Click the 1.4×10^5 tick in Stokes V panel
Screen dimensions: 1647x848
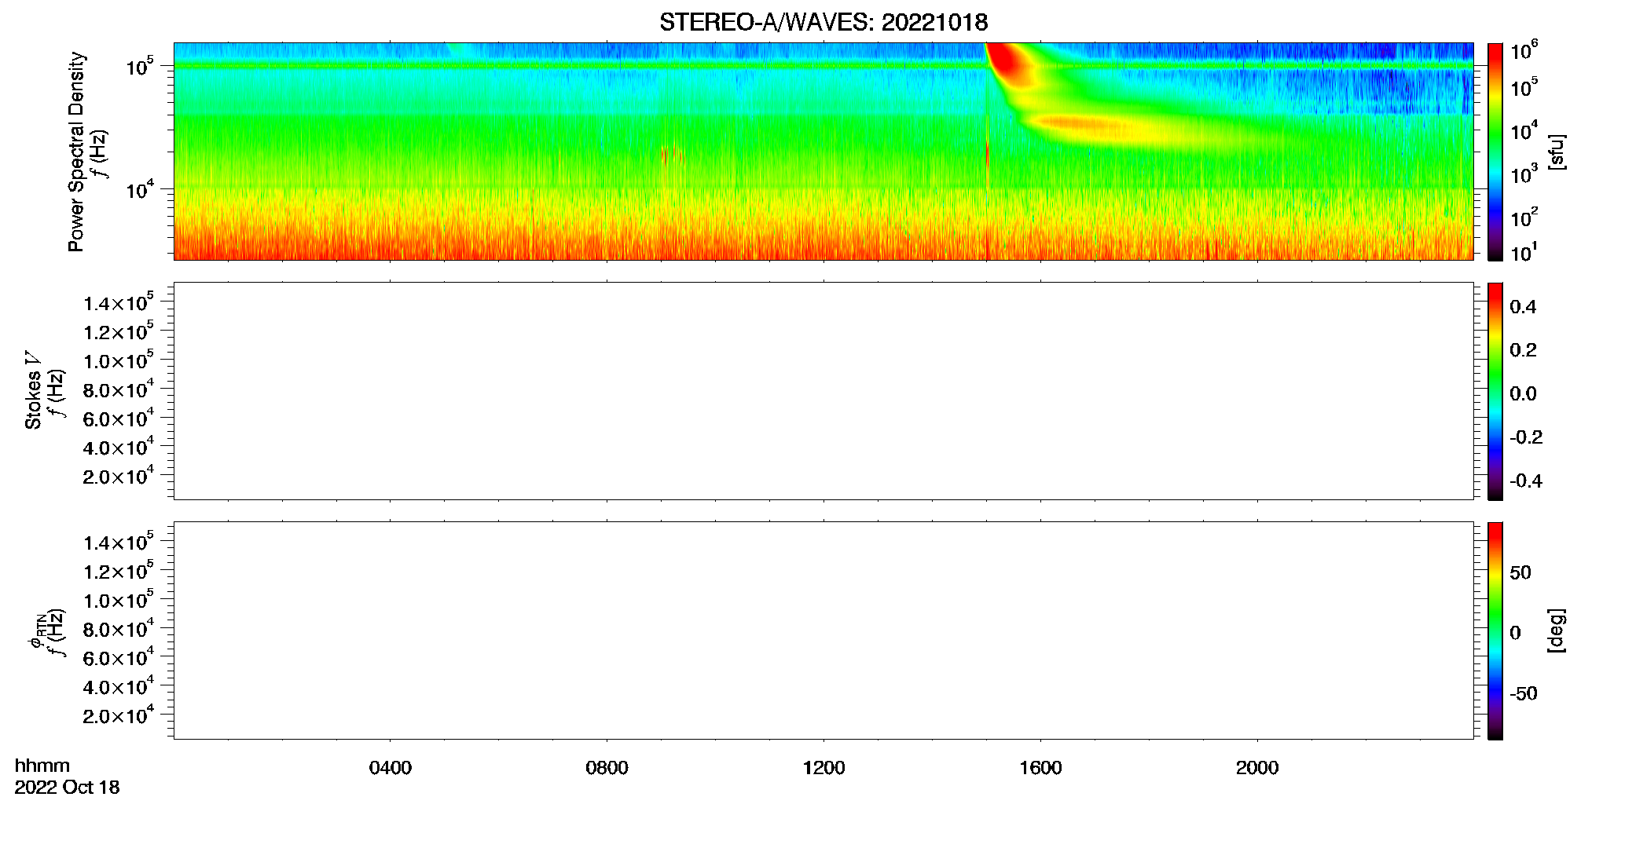119,302
